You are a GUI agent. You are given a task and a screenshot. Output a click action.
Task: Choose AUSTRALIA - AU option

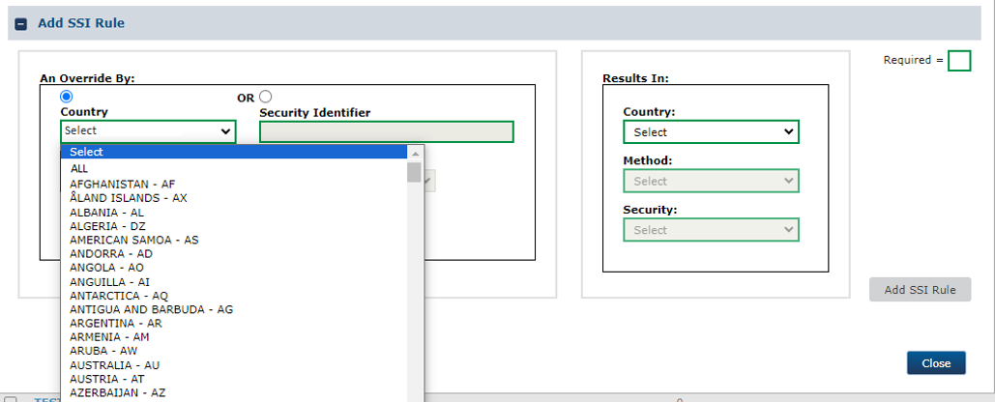click(x=114, y=365)
